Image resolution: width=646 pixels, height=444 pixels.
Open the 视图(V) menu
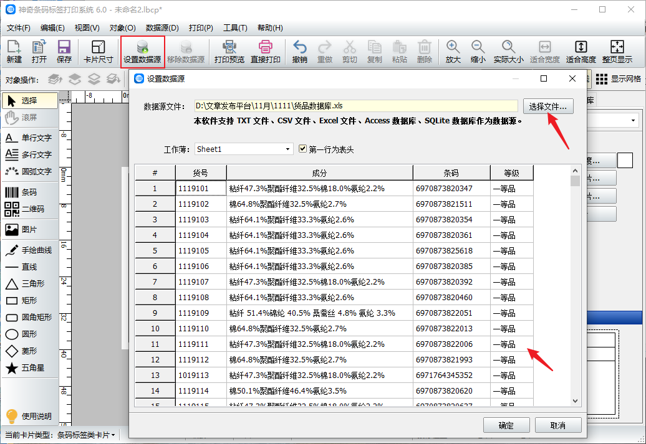(87, 27)
